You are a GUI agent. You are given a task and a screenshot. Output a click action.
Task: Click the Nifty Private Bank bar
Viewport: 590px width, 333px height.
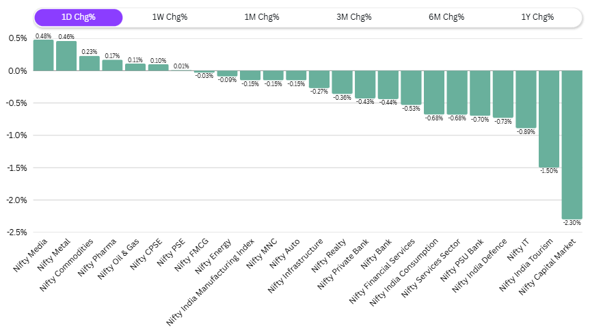[365, 84]
